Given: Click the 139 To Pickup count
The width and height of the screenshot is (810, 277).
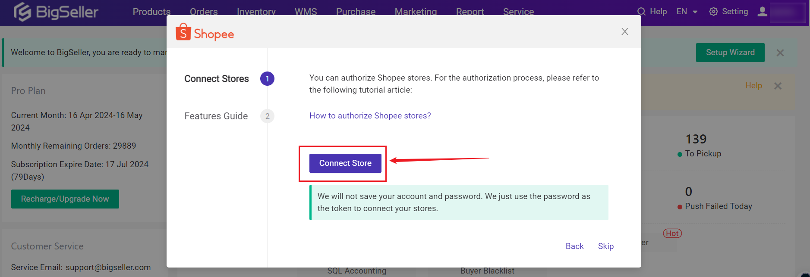Looking at the screenshot, I should (x=696, y=139).
